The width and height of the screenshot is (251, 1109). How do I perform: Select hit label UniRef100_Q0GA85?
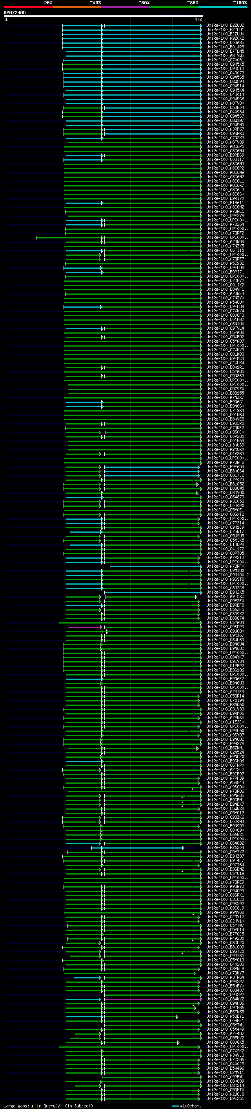[225, 42]
